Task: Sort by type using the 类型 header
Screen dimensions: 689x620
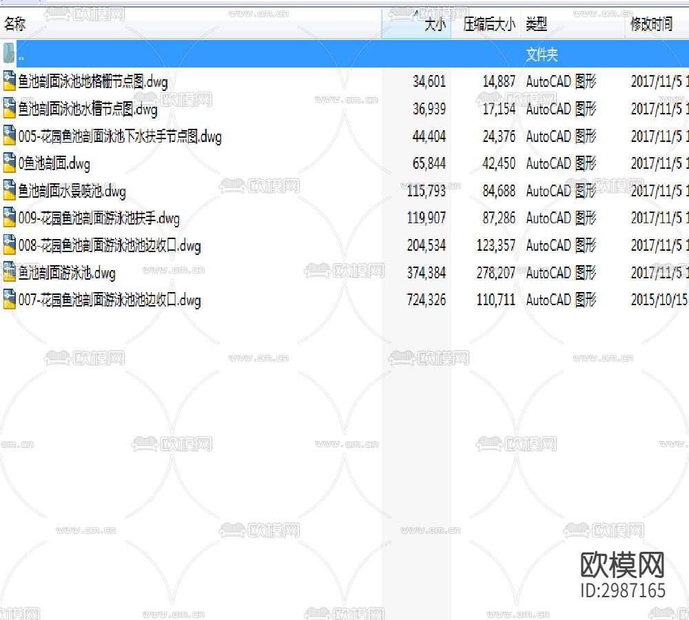Action: (536, 24)
